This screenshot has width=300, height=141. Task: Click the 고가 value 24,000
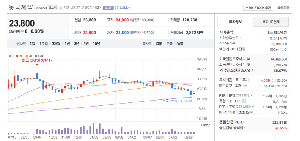point(122,20)
